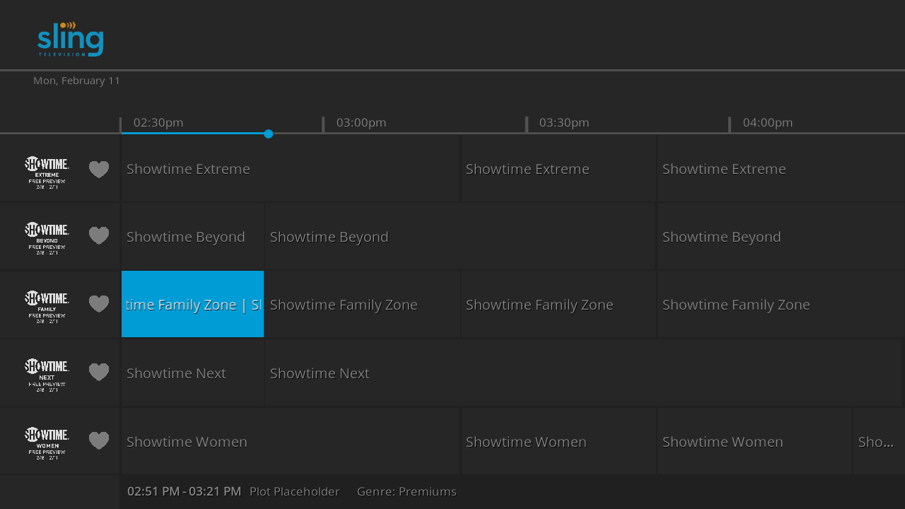The height and width of the screenshot is (509, 905).
Task: Select the Showtime Beyond channel logo
Action: point(47,237)
